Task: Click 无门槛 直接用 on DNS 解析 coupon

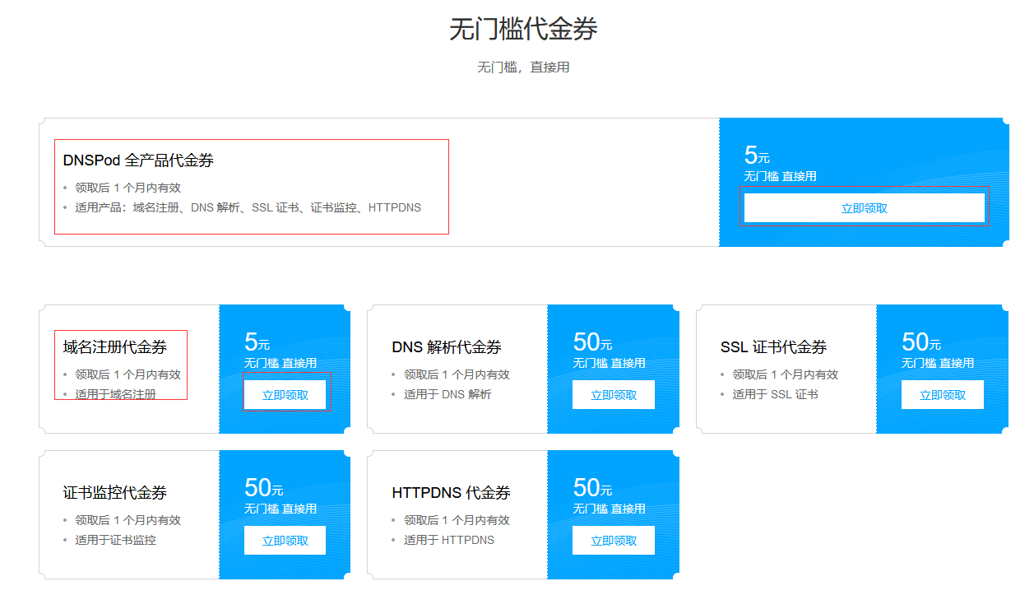Action: coord(610,363)
